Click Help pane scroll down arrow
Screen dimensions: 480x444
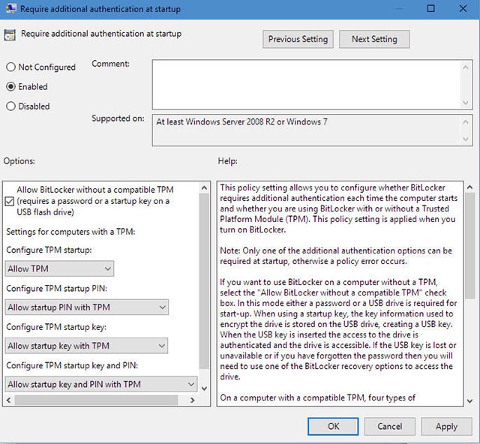[x=470, y=400]
